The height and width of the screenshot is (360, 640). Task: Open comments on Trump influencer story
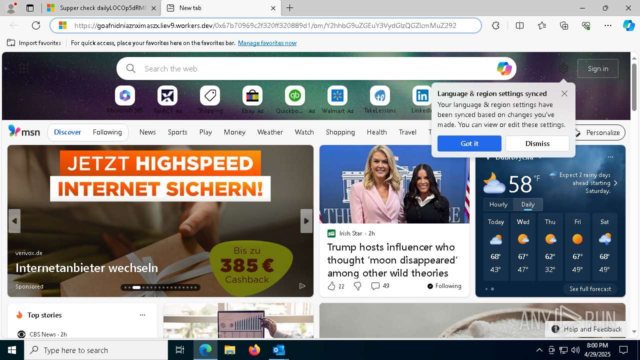(x=380, y=286)
